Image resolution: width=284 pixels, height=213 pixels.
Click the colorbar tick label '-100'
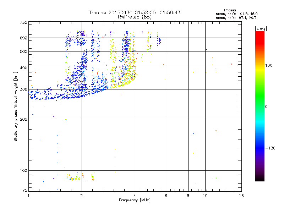(x=270, y=148)
